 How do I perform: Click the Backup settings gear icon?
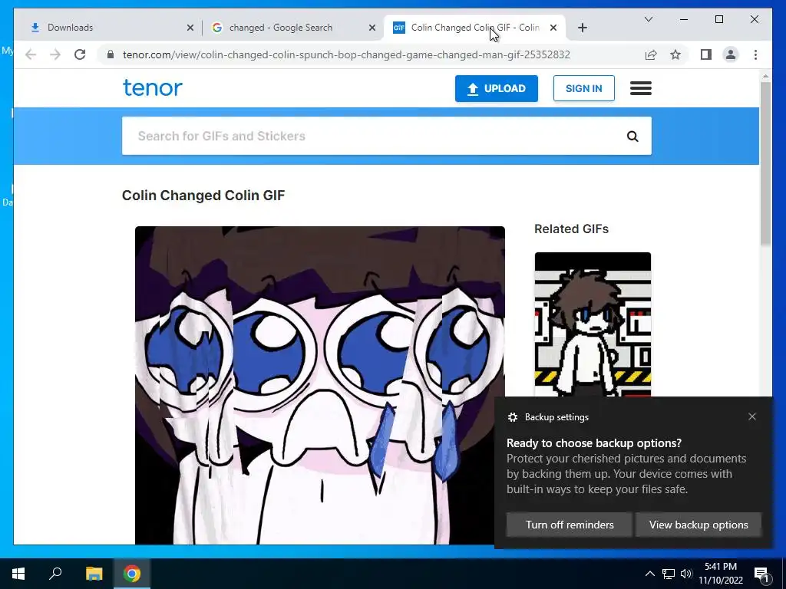(512, 417)
